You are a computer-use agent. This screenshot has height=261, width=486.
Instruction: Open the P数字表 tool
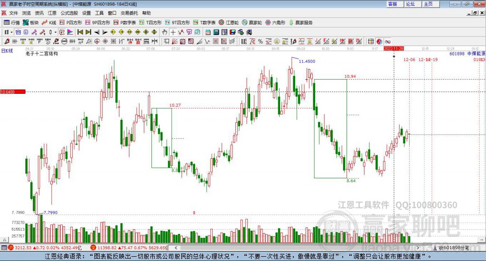coord(125,23)
